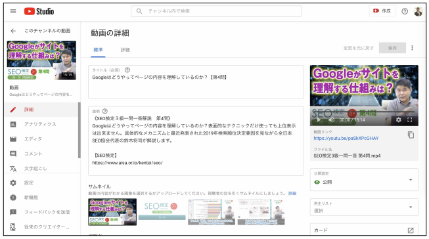The height and width of the screenshot is (239, 429).
Task: Open コメント in sidebar
Action: coord(33,154)
